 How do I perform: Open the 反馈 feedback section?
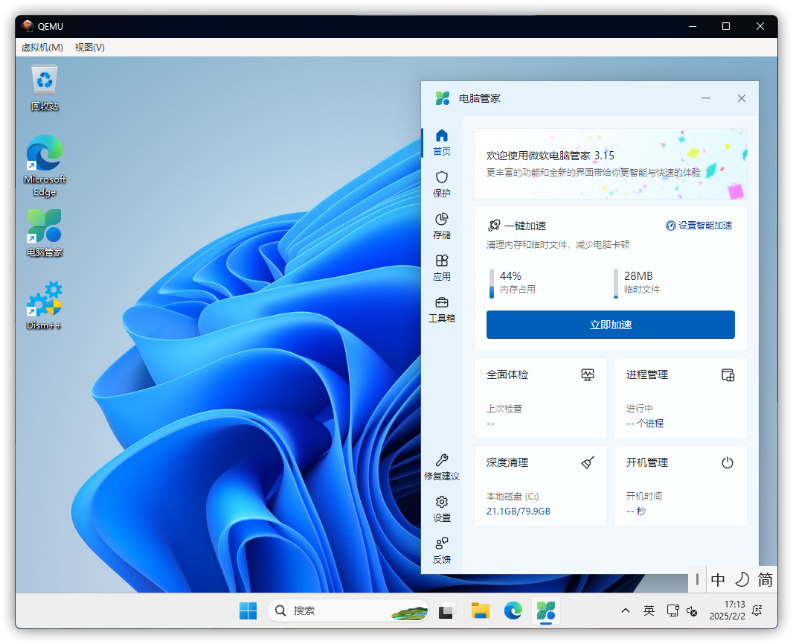(x=442, y=550)
